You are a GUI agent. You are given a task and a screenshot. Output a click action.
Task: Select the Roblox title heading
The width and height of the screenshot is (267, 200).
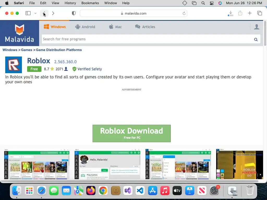pyautogui.click(x=39, y=61)
